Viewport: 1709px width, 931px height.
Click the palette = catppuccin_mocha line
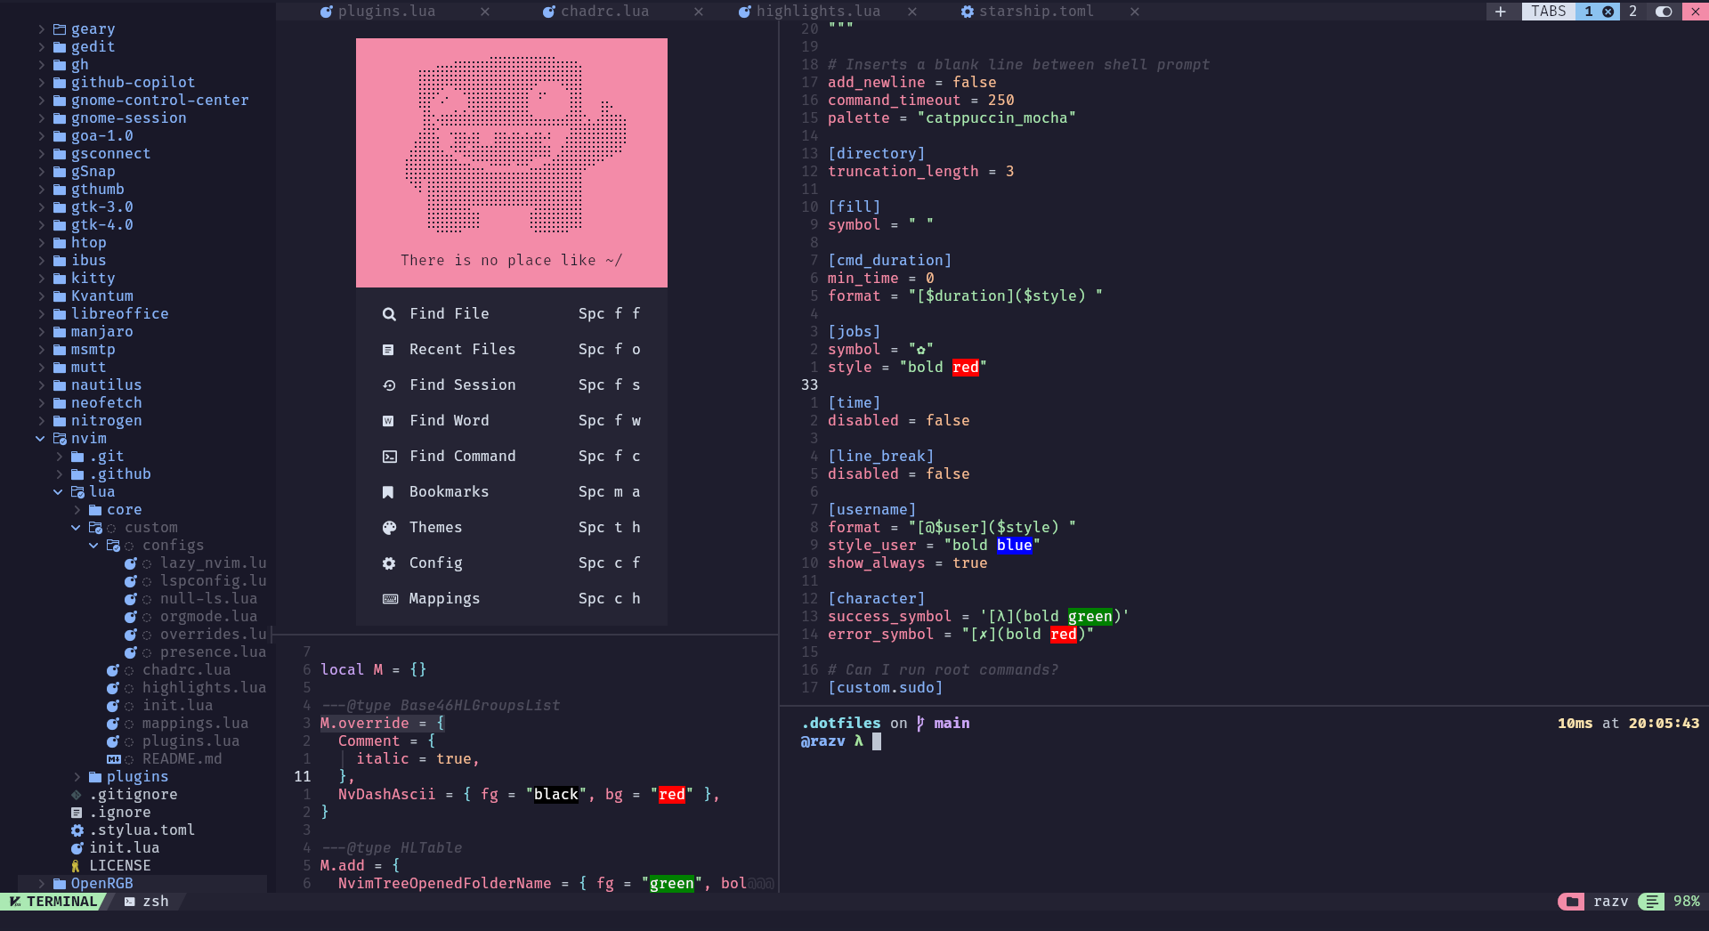[x=952, y=118]
